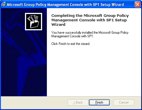Click the toolbox folder icon in banner
This screenshot has width=142, height=110.
tap(33, 22)
